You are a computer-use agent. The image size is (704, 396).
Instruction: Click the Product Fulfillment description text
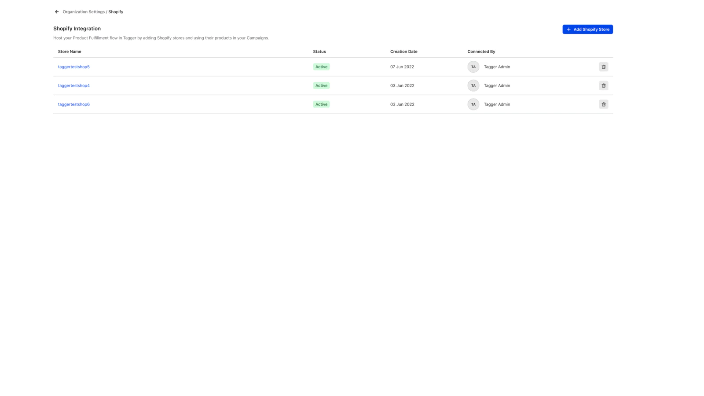161,38
